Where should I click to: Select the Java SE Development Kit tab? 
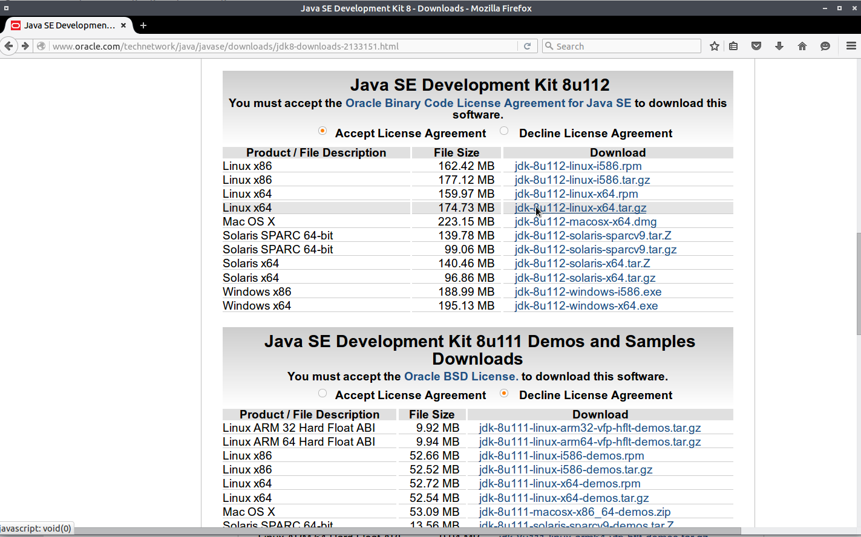pyautogui.click(x=69, y=25)
